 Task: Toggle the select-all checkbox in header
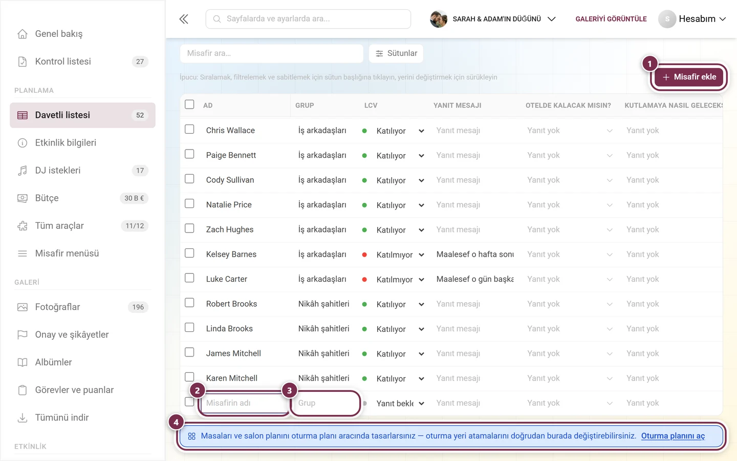pos(189,104)
